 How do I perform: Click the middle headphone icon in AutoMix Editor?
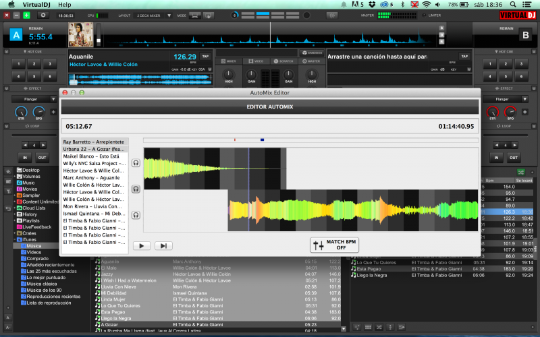(136, 189)
